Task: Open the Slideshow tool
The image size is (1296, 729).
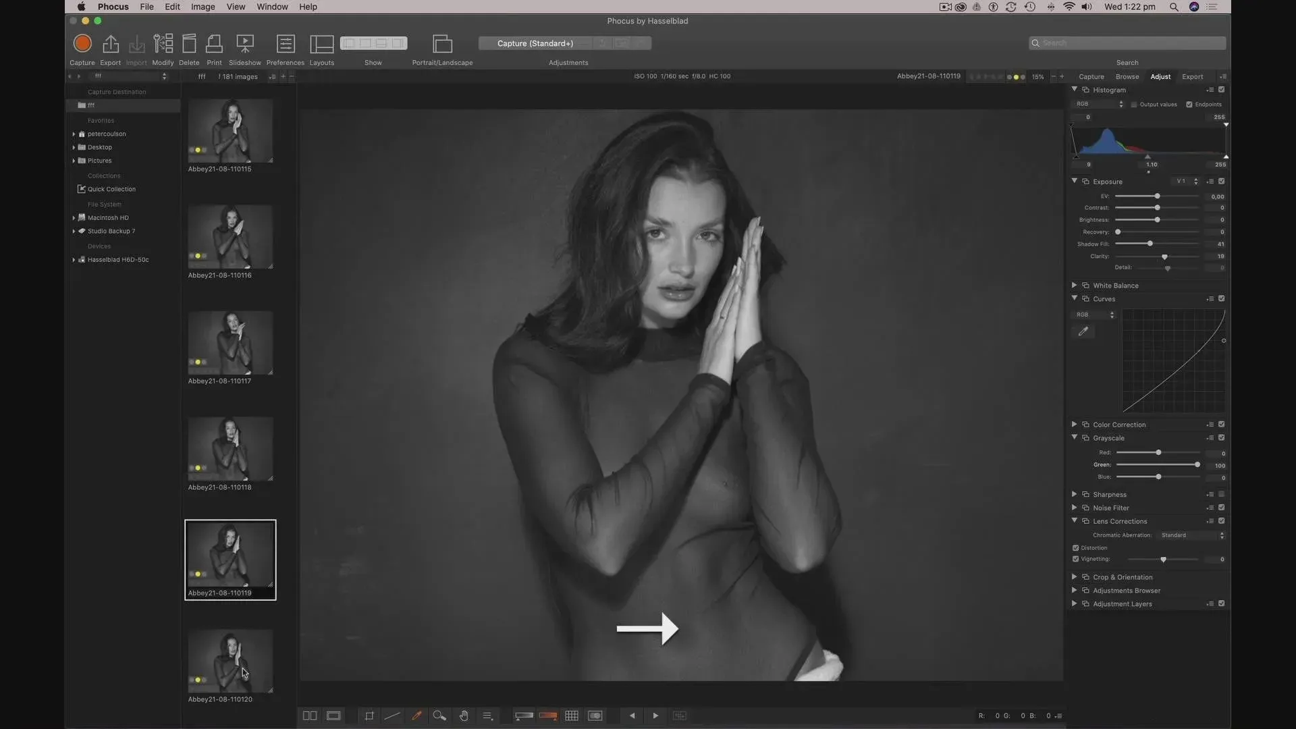Action: 244,44
